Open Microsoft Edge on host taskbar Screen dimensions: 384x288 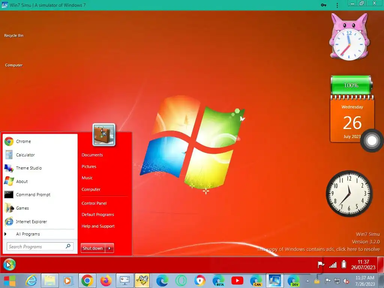[x=162, y=280]
